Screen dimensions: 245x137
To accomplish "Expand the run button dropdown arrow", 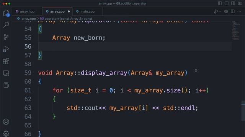I will click(220, 11).
